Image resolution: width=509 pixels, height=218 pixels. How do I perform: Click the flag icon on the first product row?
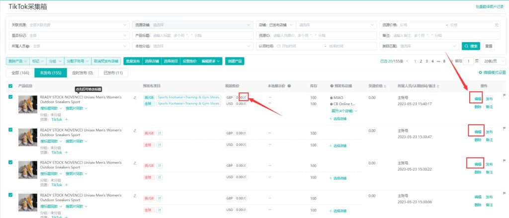(x=504, y=95)
